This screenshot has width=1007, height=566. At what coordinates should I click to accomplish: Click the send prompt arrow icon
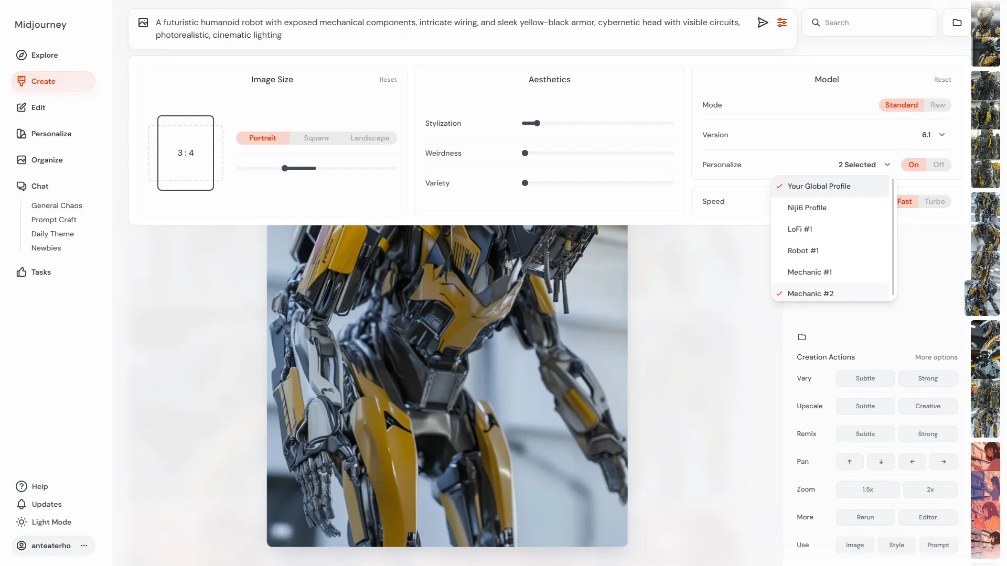pyautogui.click(x=763, y=23)
